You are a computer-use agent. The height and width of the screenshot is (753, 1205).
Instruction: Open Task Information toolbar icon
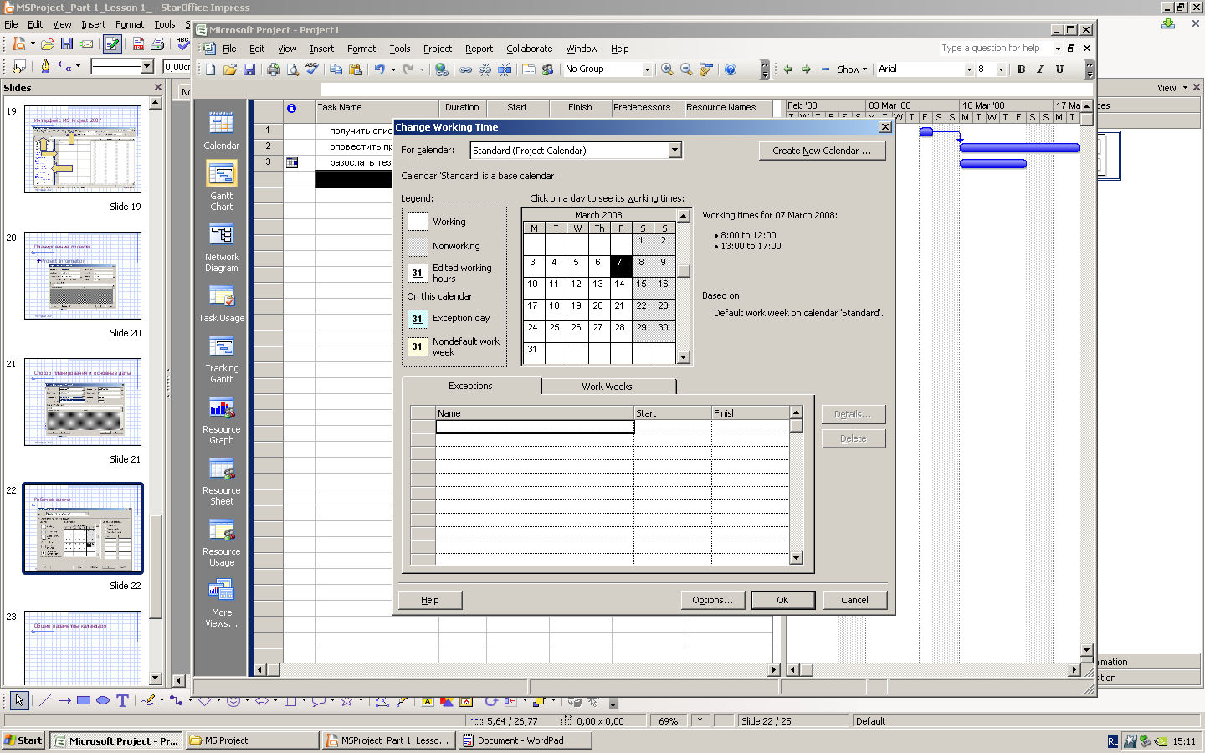pos(529,69)
